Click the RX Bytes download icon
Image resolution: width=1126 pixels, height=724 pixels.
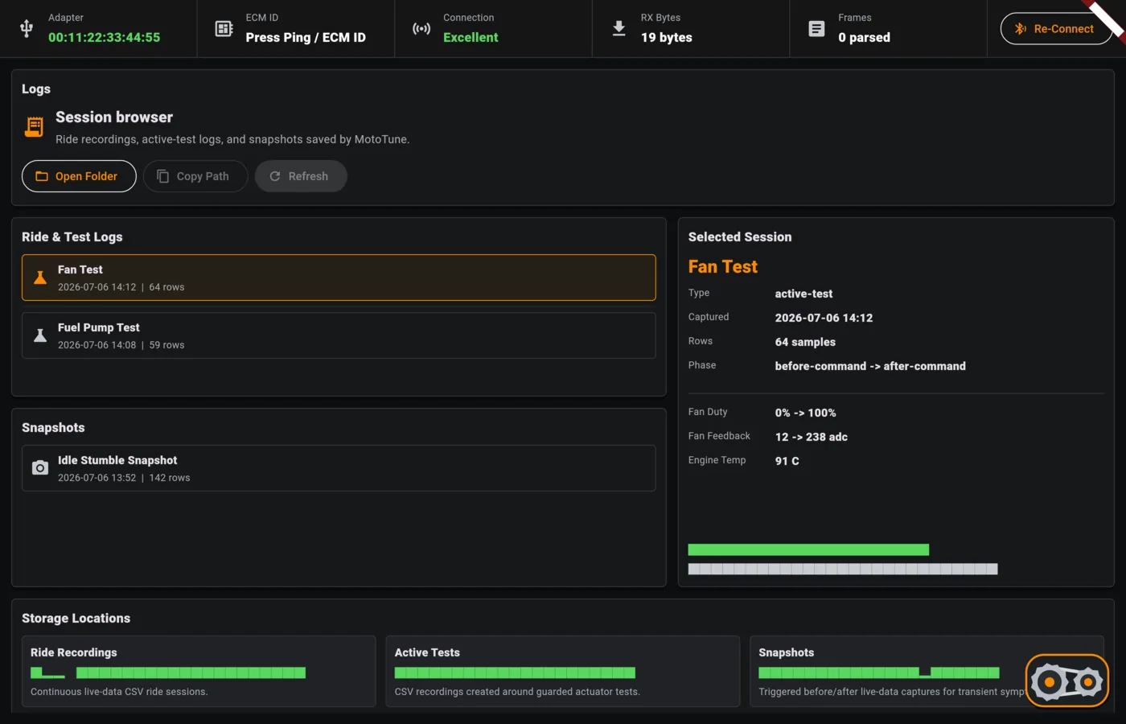[x=618, y=29]
